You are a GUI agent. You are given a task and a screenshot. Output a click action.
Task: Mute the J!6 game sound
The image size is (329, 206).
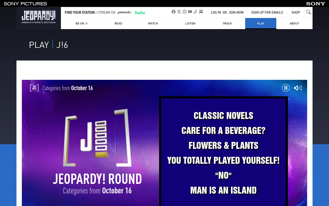(298, 88)
